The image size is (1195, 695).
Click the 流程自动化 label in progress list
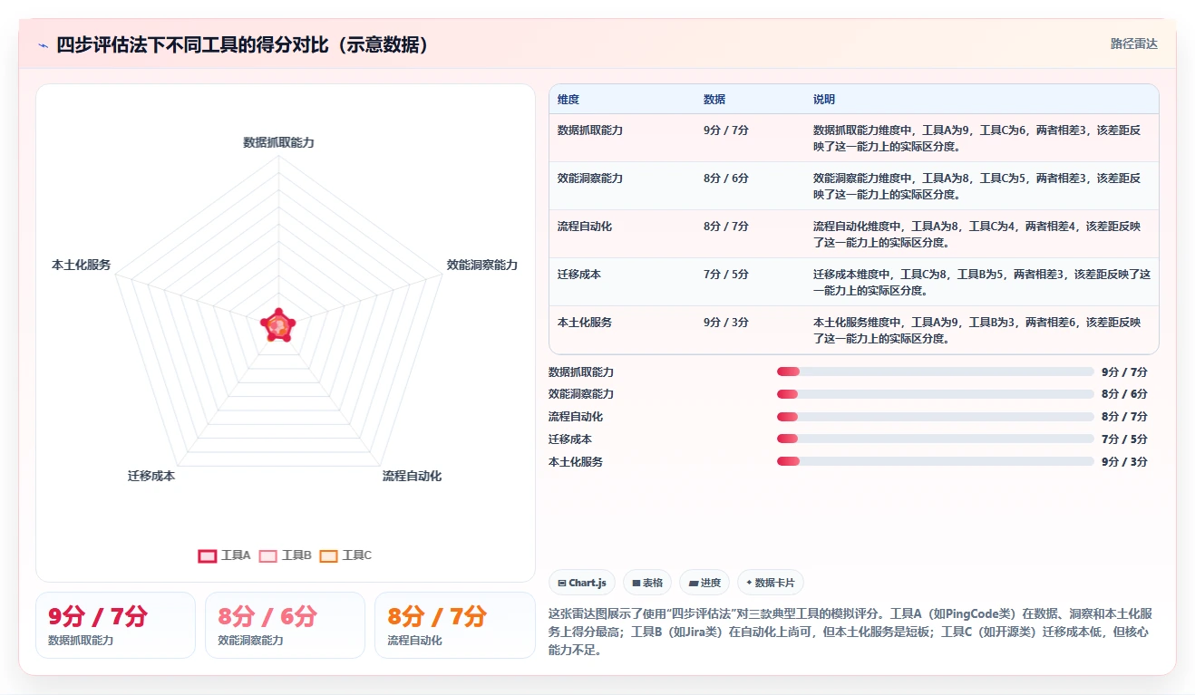click(x=576, y=417)
